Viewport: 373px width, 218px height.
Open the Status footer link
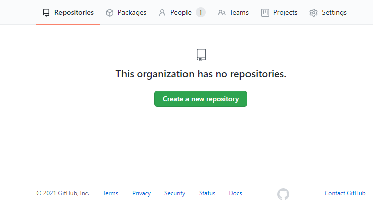(x=207, y=193)
